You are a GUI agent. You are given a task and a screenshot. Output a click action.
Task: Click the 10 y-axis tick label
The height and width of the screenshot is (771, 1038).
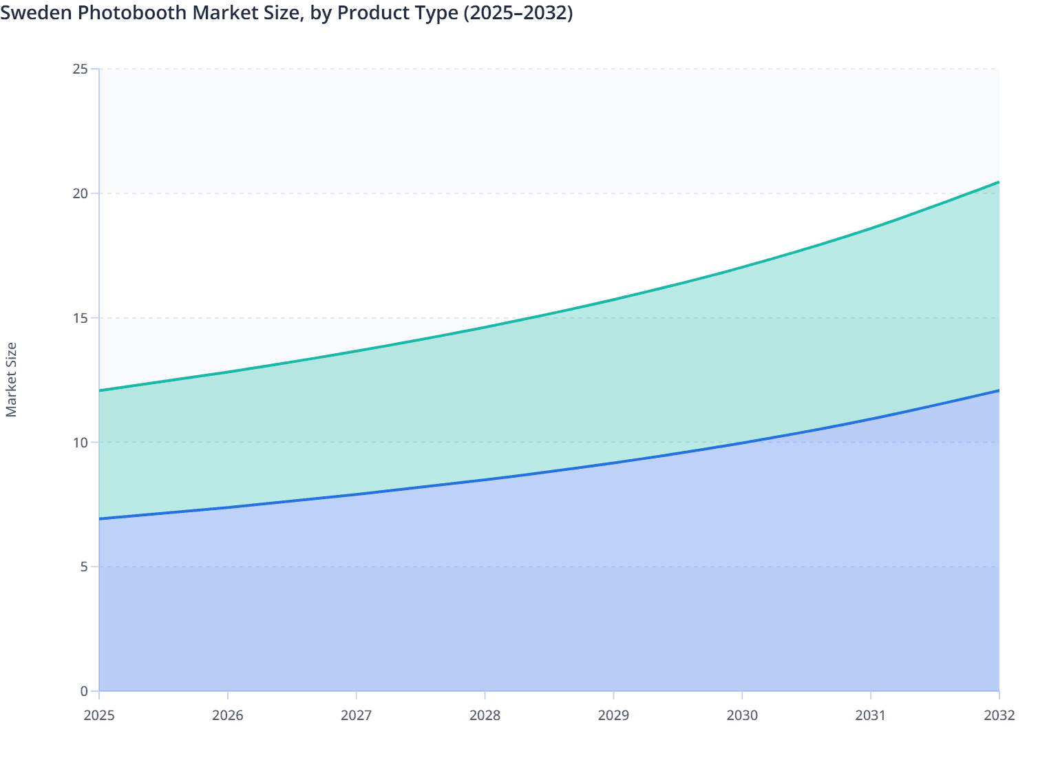81,441
